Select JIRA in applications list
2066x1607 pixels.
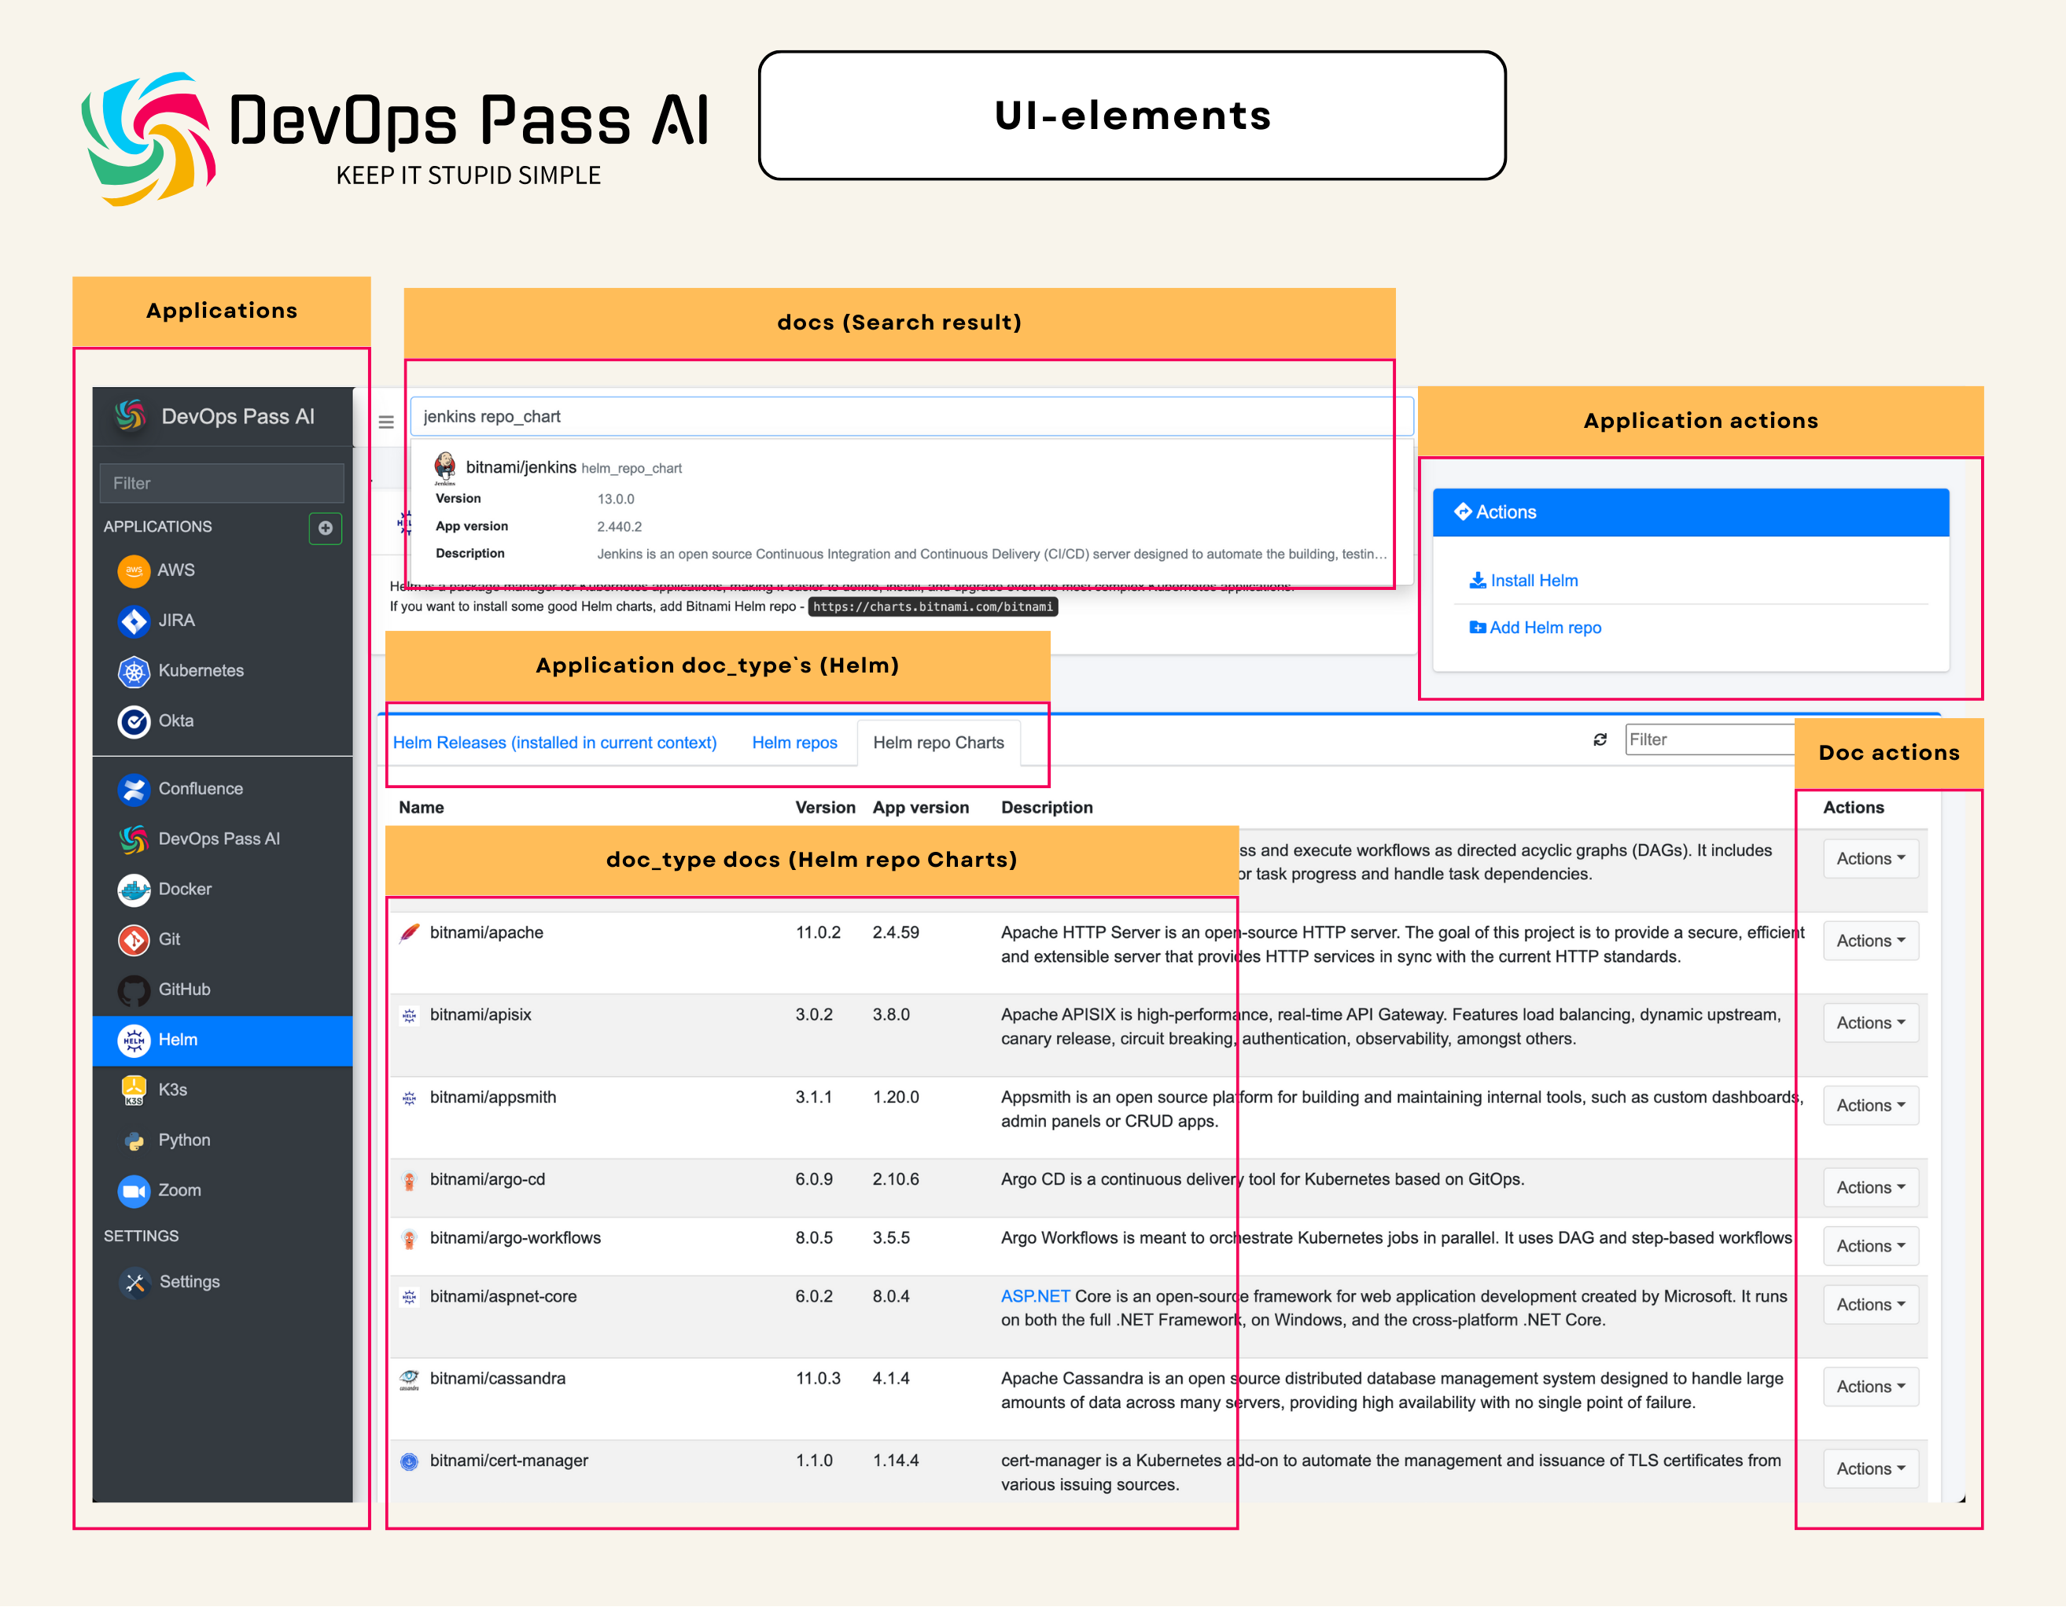(x=176, y=621)
